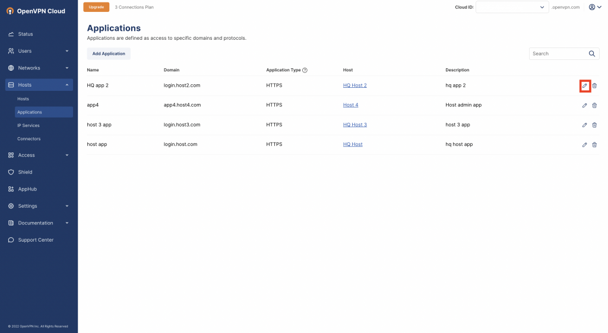
Task: Edit the app4 application
Action: point(585,106)
